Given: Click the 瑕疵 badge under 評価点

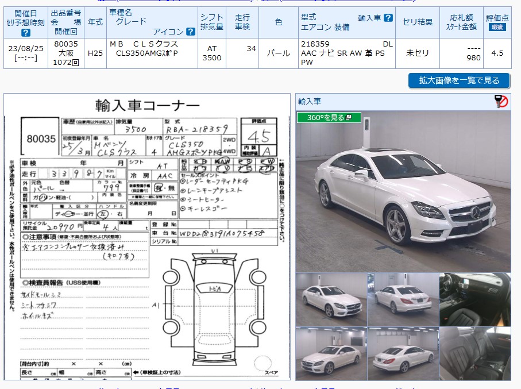Looking at the screenshot, I should point(497,27).
